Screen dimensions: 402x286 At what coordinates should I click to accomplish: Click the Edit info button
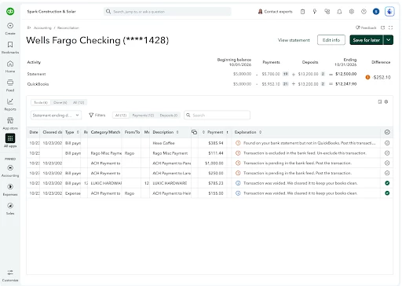(x=331, y=40)
